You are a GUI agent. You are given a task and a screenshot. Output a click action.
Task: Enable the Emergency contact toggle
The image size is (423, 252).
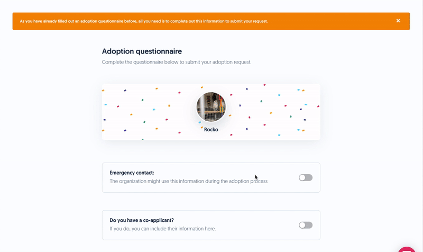point(306,178)
